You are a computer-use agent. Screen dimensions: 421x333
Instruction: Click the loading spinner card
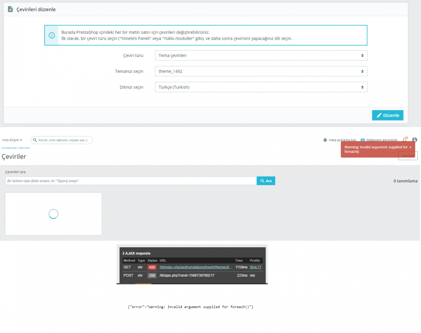(x=53, y=214)
